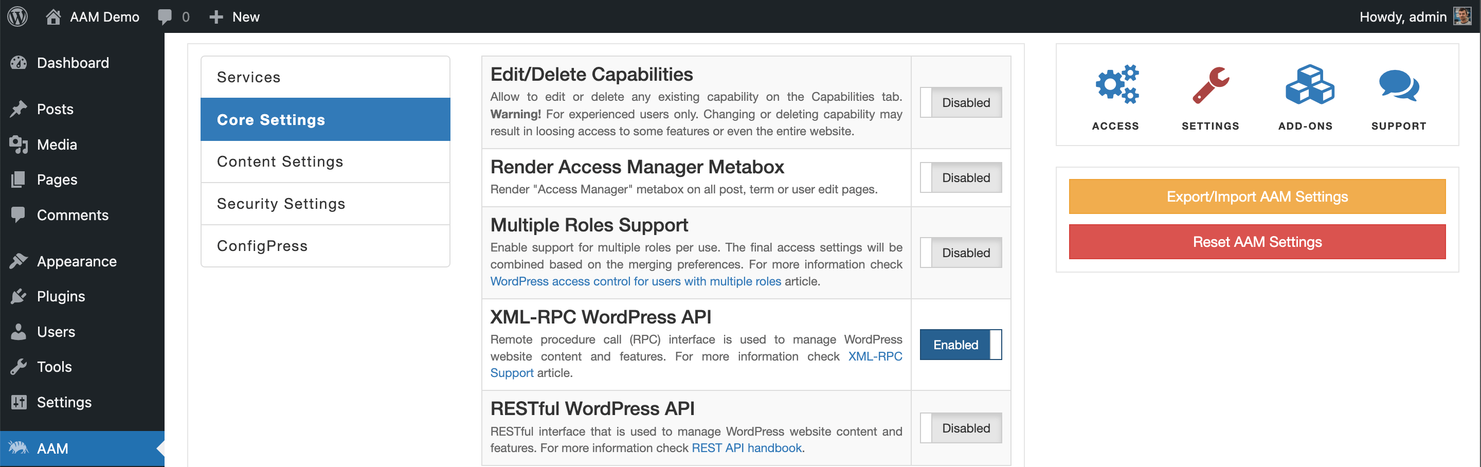The height and width of the screenshot is (467, 1481).
Task: Click the ACCESS label
Action: pyautogui.click(x=1115, y=126)
